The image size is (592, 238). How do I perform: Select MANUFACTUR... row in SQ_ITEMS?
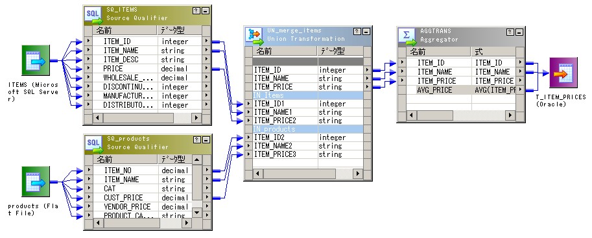(147, 95)
